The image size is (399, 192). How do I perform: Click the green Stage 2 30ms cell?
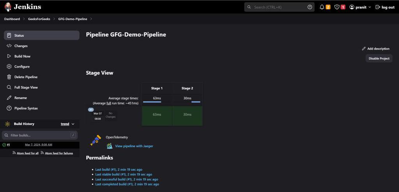187,116
